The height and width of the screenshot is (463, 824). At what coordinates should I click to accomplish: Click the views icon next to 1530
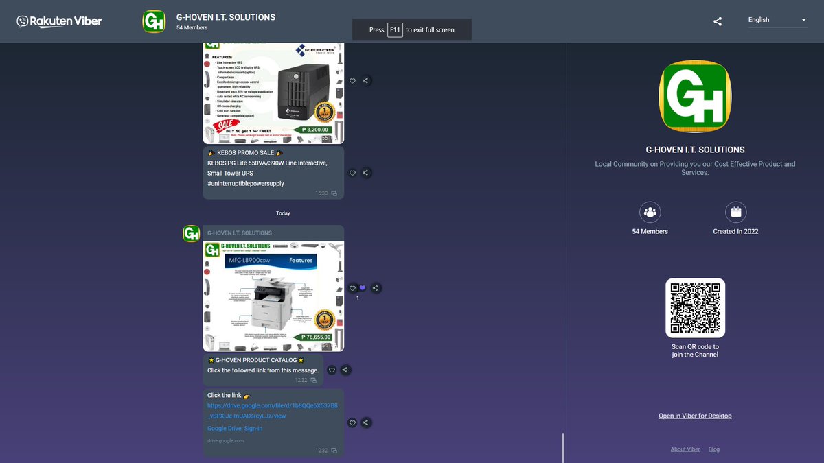[334, 194]
